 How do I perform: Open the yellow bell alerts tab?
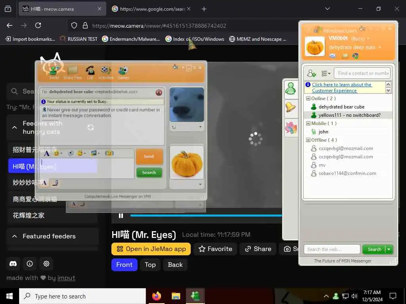[291, 107]
